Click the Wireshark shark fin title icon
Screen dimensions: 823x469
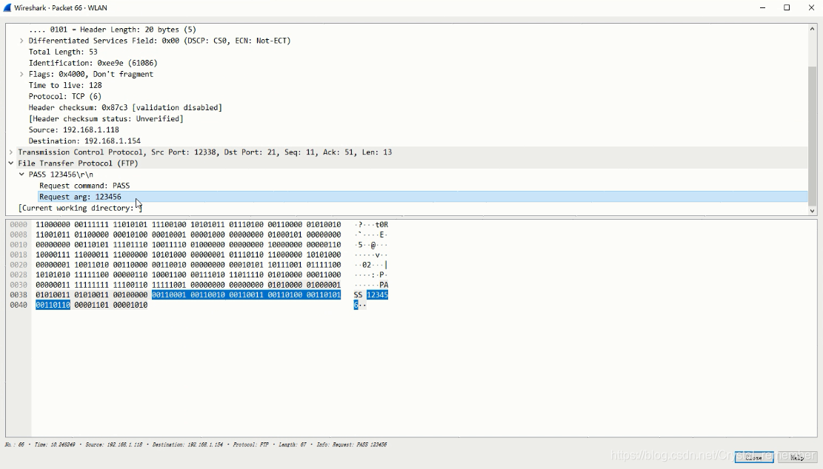click(7, 8)
